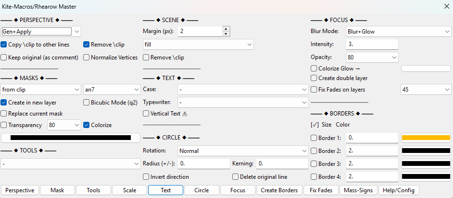Open the text Case dropdown
The height and width of the screenshot is (198, 453).
coord(243,90)
